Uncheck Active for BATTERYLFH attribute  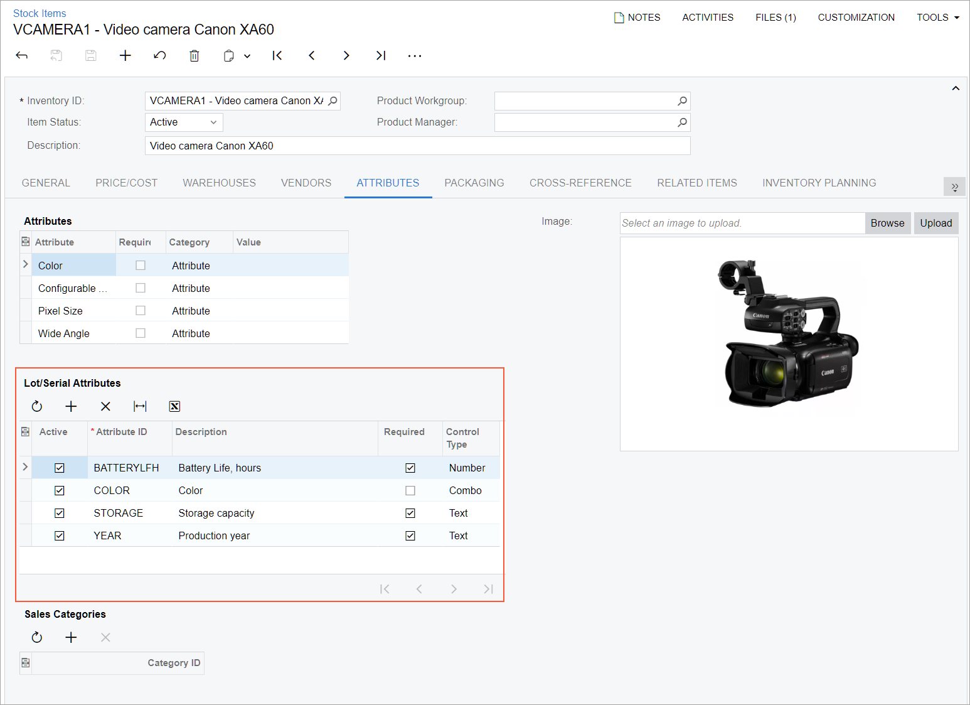tap(60, 468)
